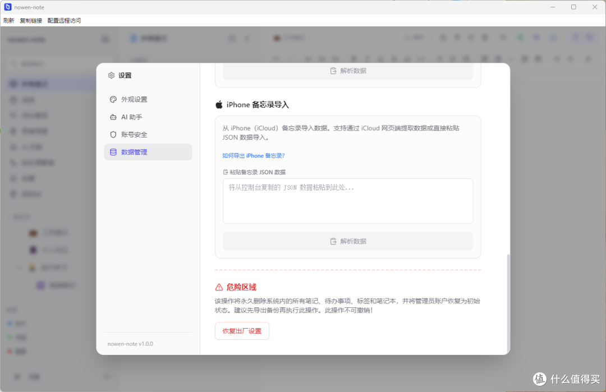Close the nowen-note window
The height and width of the screenshot is (392, 606).
point(595,7)
